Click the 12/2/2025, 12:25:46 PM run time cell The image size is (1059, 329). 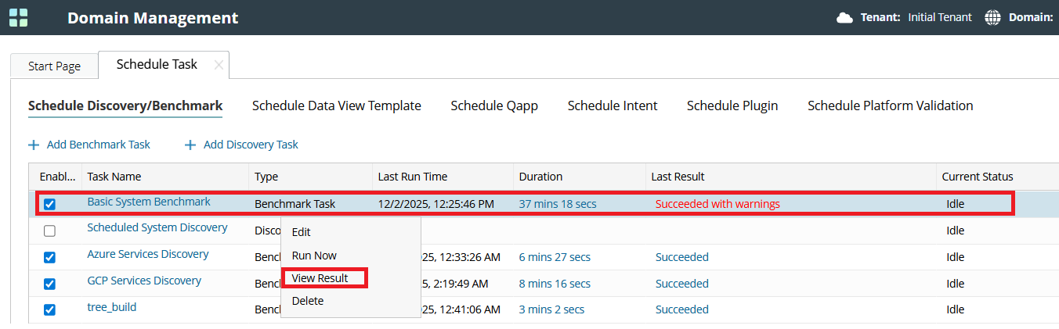[x=436, y=204]
